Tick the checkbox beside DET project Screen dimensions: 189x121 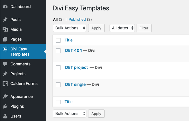58,68
